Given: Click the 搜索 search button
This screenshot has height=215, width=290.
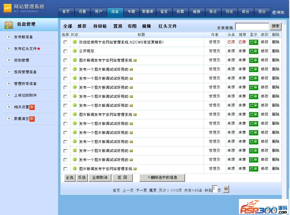Looking at the screenshot, I should tap(276, 26).
